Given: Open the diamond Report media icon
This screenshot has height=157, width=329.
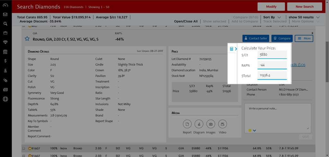Looking at the screenshot, I should [187, 124].
